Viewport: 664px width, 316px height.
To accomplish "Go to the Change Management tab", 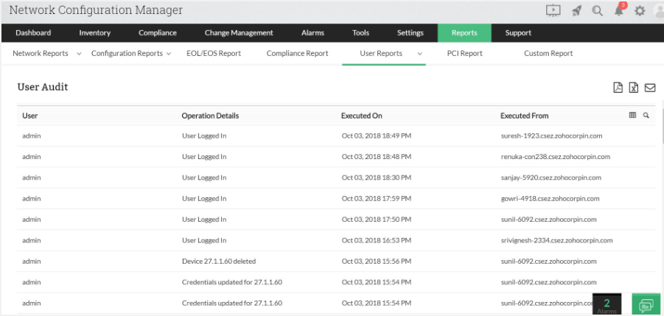I will [239, 33].
